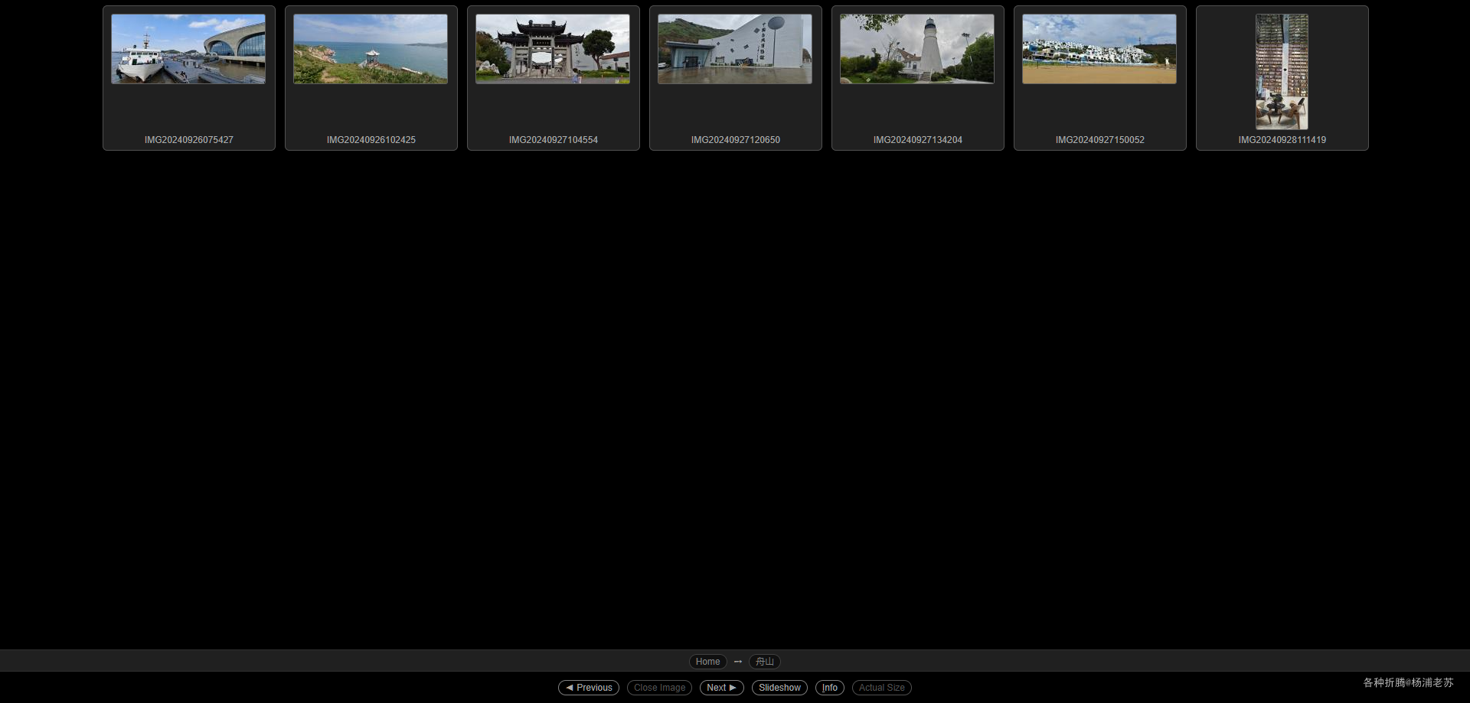The width and height of the screenshot is (1470, 703).
Task: Show image Info
Action: coord(830,688)
